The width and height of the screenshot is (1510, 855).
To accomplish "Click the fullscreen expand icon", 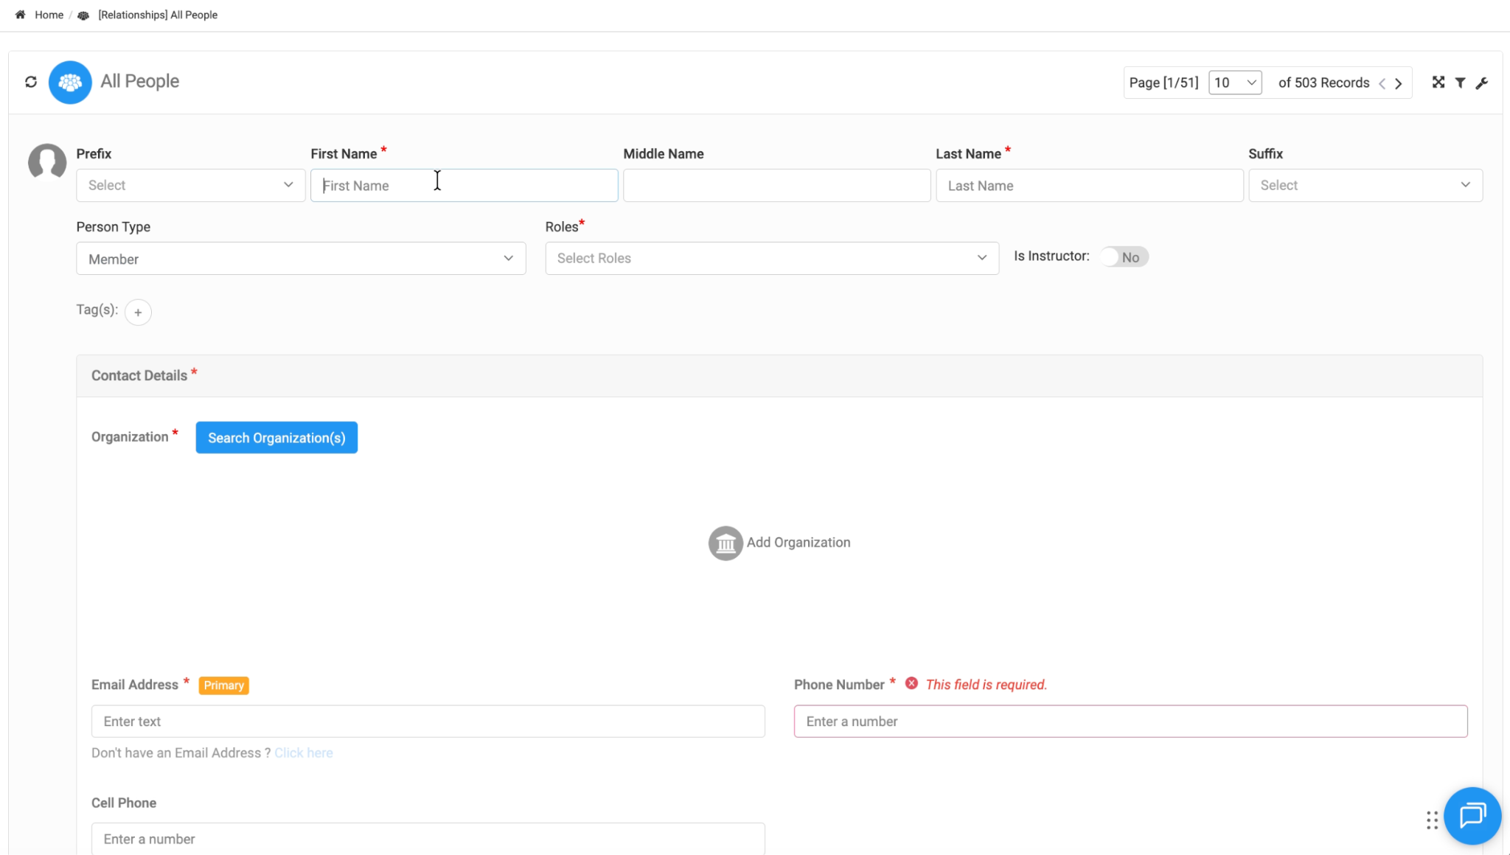I will tap(1438, 83).
